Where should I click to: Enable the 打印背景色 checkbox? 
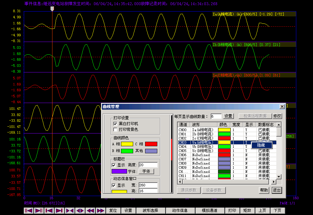point(115,130)
